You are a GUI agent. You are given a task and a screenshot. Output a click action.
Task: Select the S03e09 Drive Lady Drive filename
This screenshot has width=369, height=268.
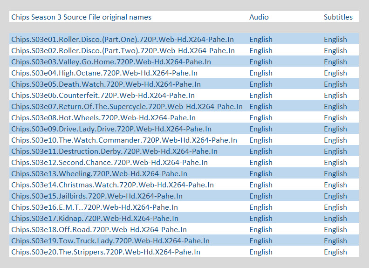[111, 129]
